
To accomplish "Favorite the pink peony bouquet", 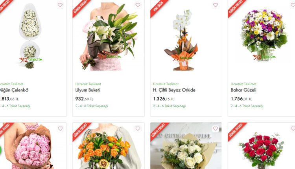I will click(60, 129).
